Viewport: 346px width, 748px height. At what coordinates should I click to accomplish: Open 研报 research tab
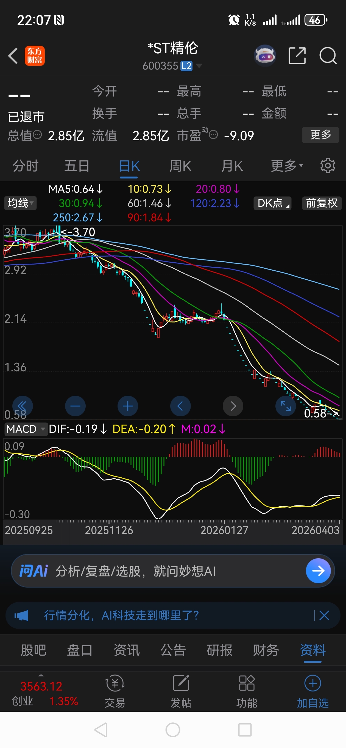(220, 650)
